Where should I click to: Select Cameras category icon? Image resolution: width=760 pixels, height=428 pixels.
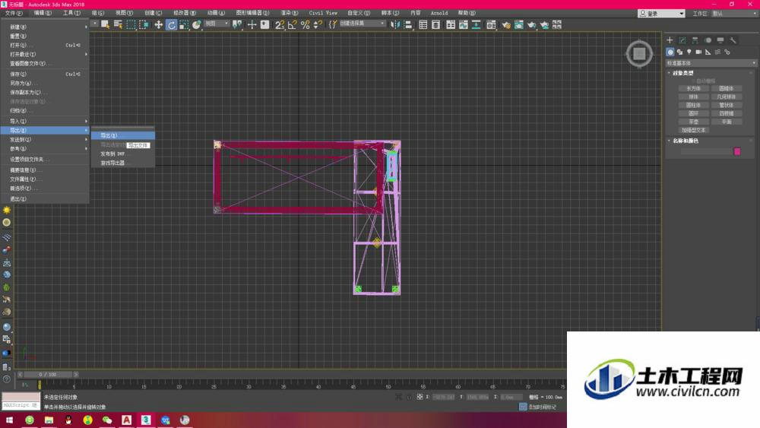pos(698,52)
